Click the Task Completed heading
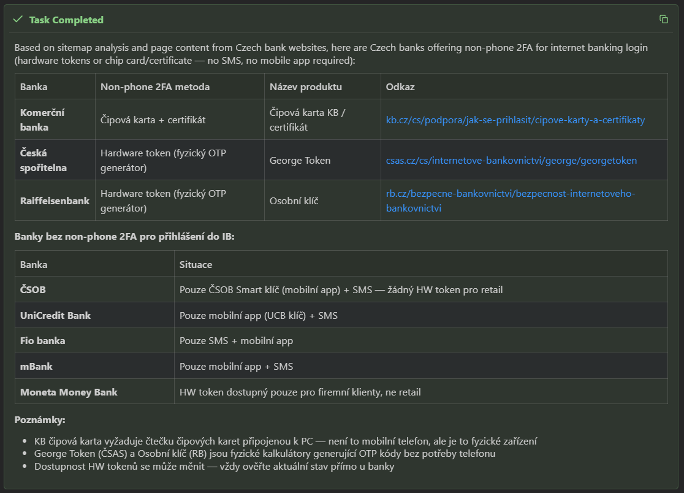The image size is (684, 493). coord(66,20)
